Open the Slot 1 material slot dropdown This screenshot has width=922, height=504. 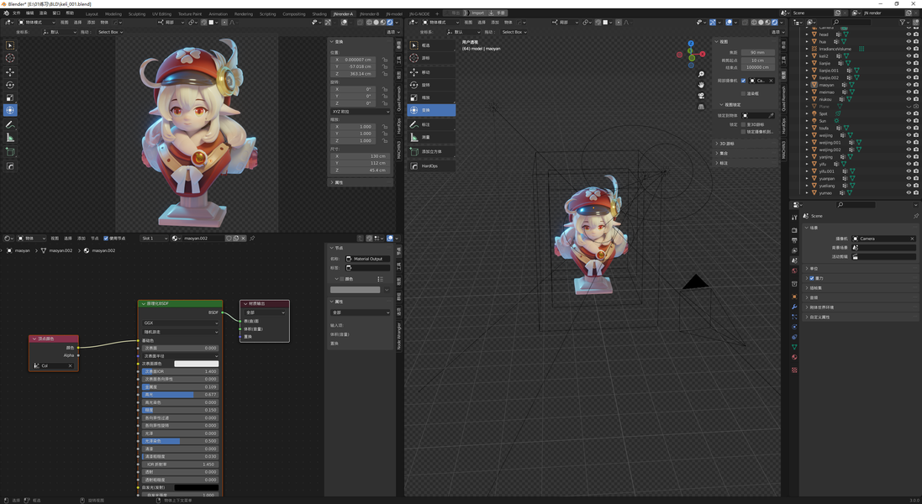click(x=154, y=239)
